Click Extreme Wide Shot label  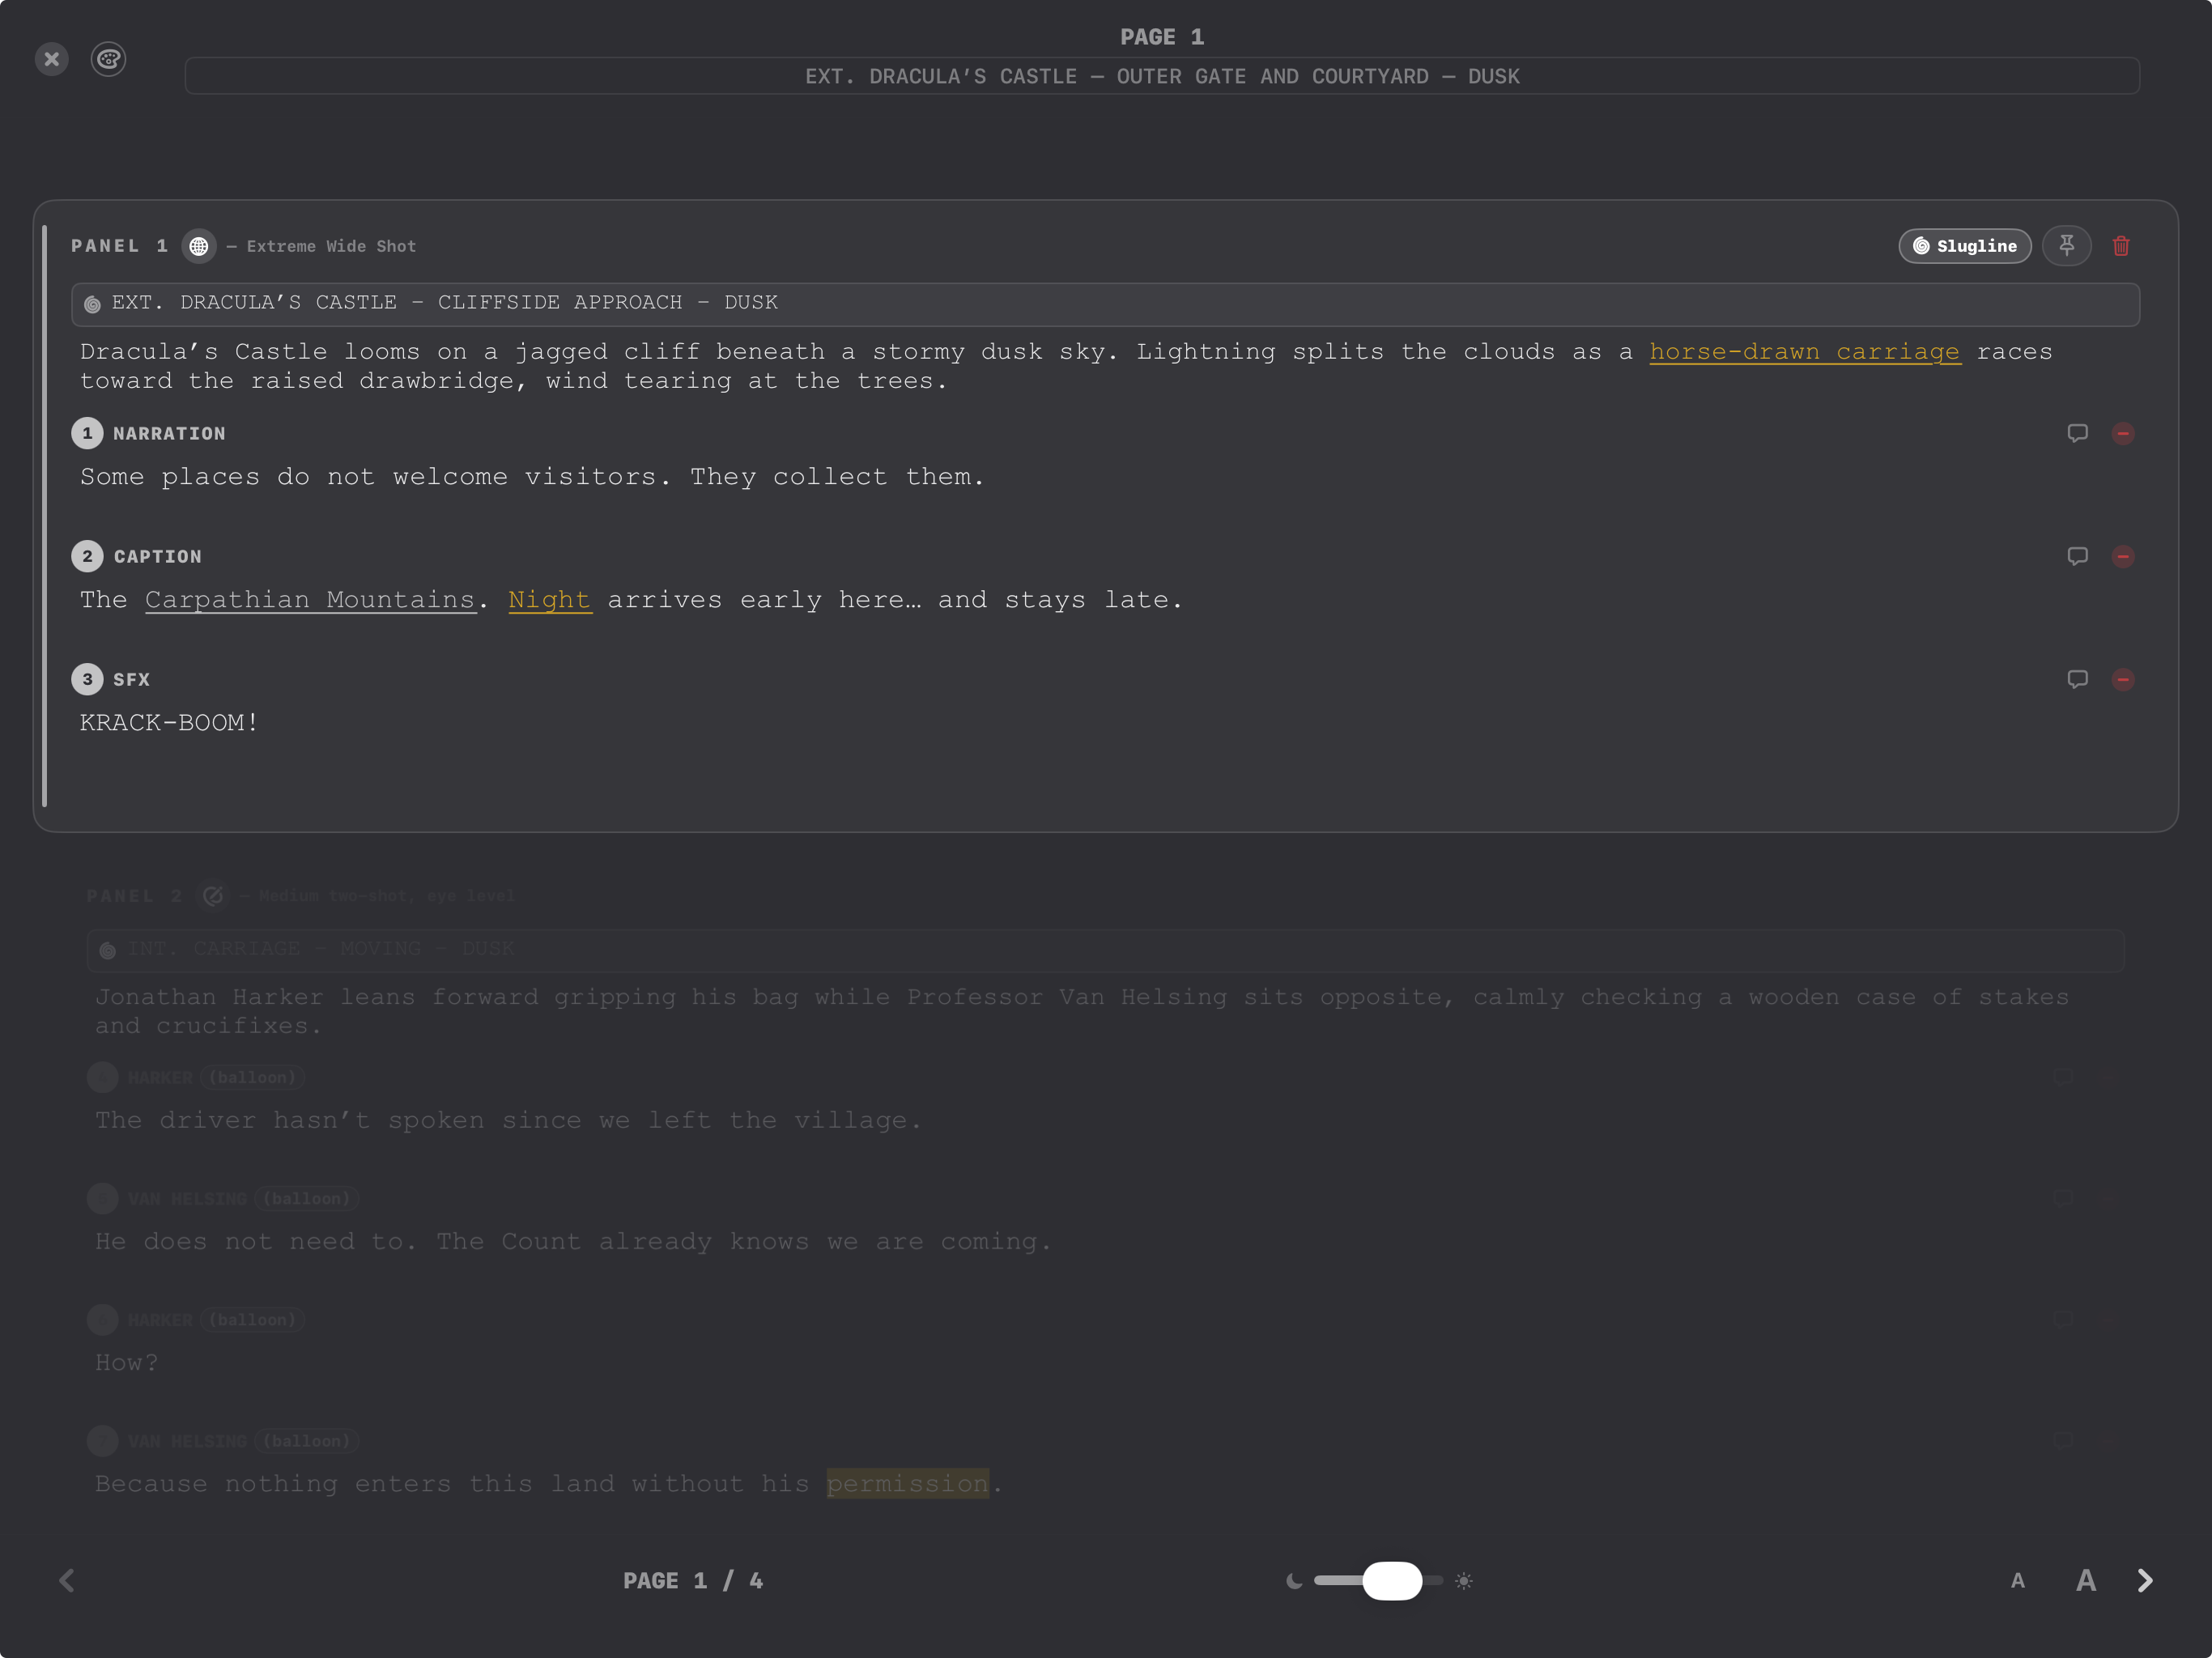pyautogui.click(x=331, y=246)
